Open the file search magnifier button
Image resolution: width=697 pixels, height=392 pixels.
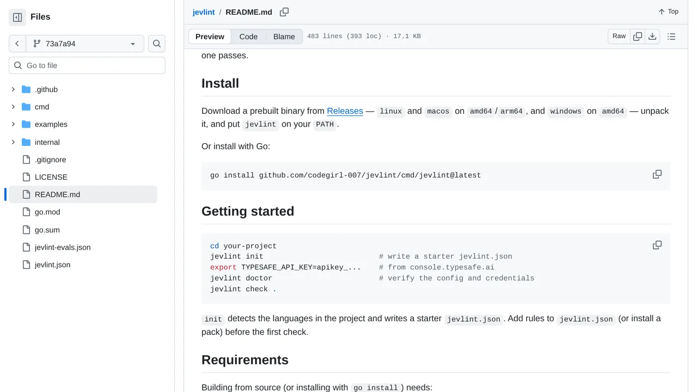click(157, 44)
